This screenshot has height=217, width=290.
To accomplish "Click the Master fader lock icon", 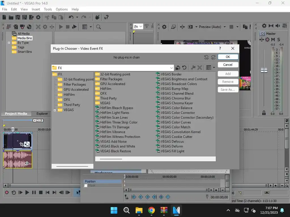I will (x=264, y=113).
